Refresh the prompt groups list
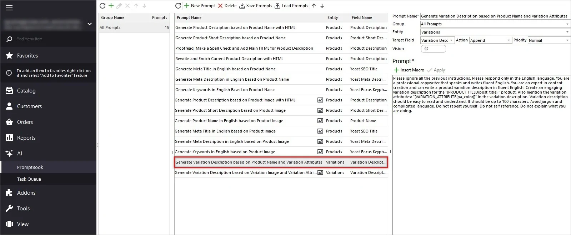 tap(102, 6)
